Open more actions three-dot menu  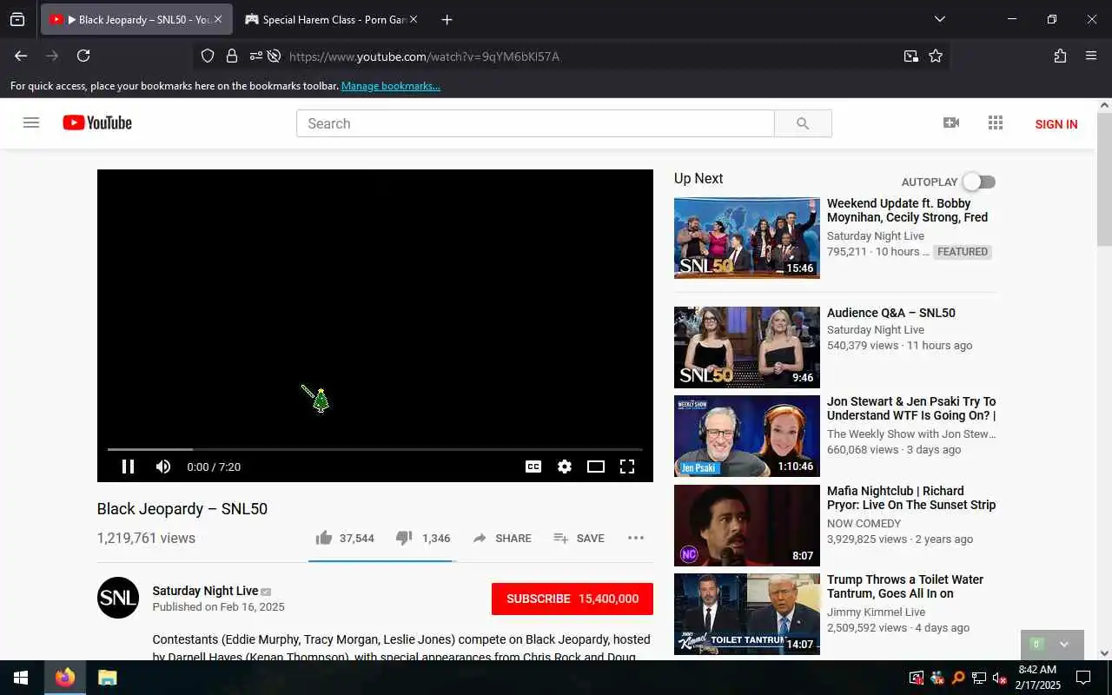pyautogui.click(x=636, y=538)
